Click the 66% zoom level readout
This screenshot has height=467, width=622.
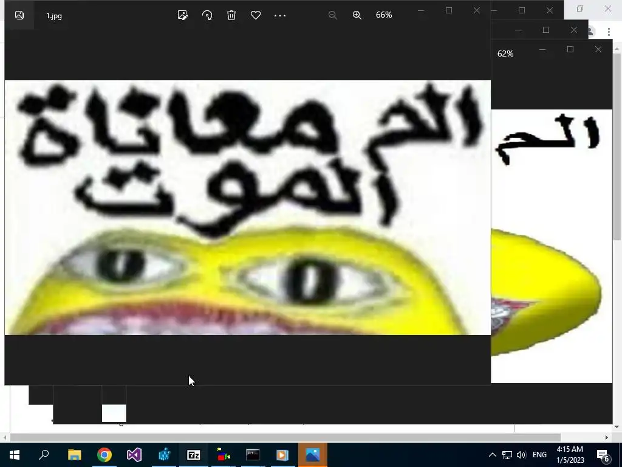point(384,15)
